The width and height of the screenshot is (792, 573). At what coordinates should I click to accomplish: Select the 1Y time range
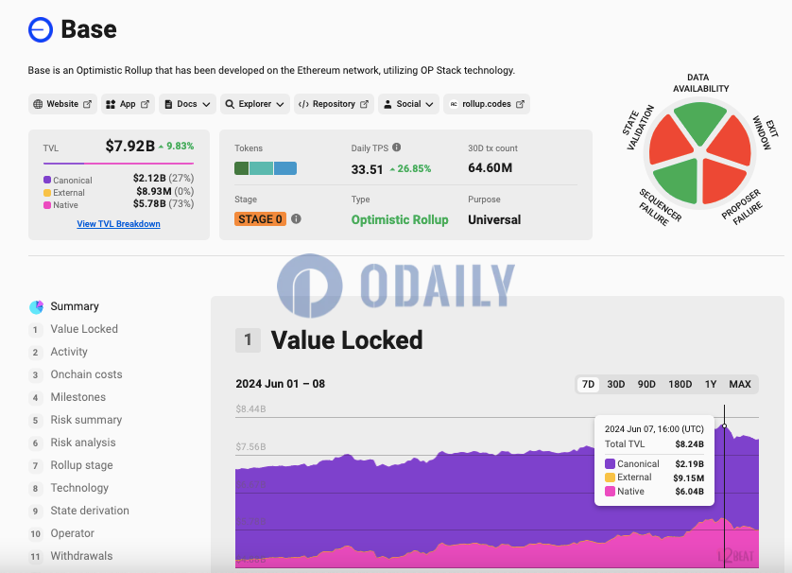pyautogui.click(x=711, y=384)
